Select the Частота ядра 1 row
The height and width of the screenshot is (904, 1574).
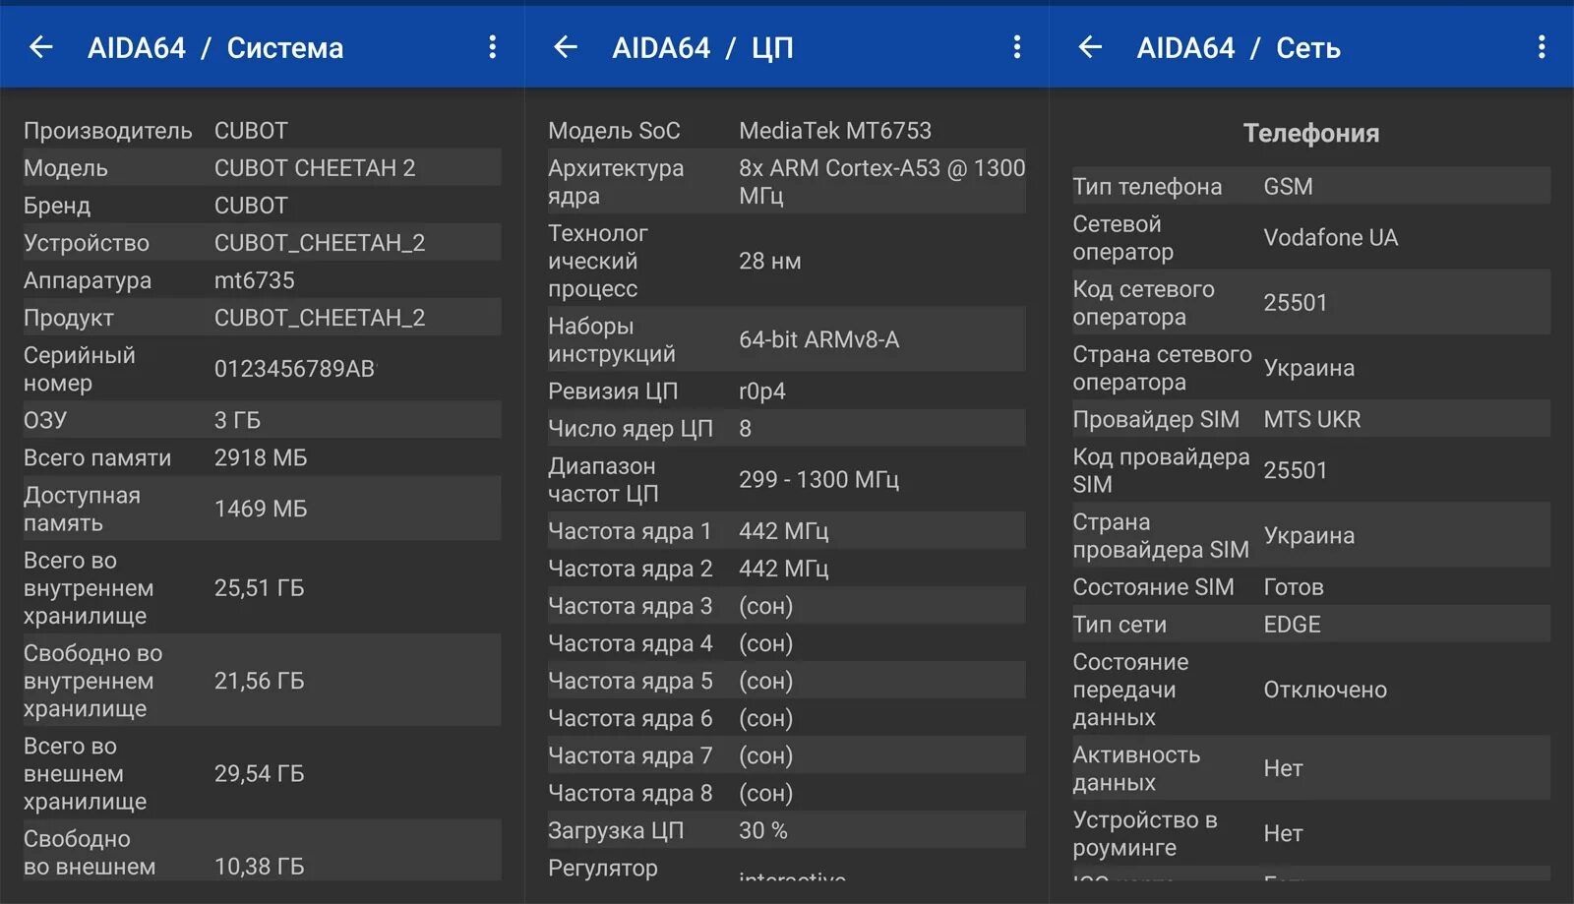(x=787, y=530)
